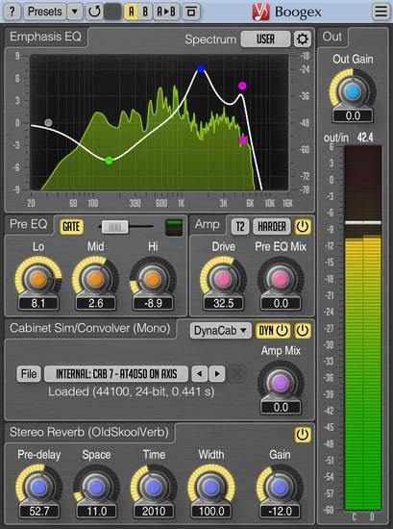Viewport: 393px width, 529px height.
Task: Click the Time value field 2010
Action: coord(154,512)
